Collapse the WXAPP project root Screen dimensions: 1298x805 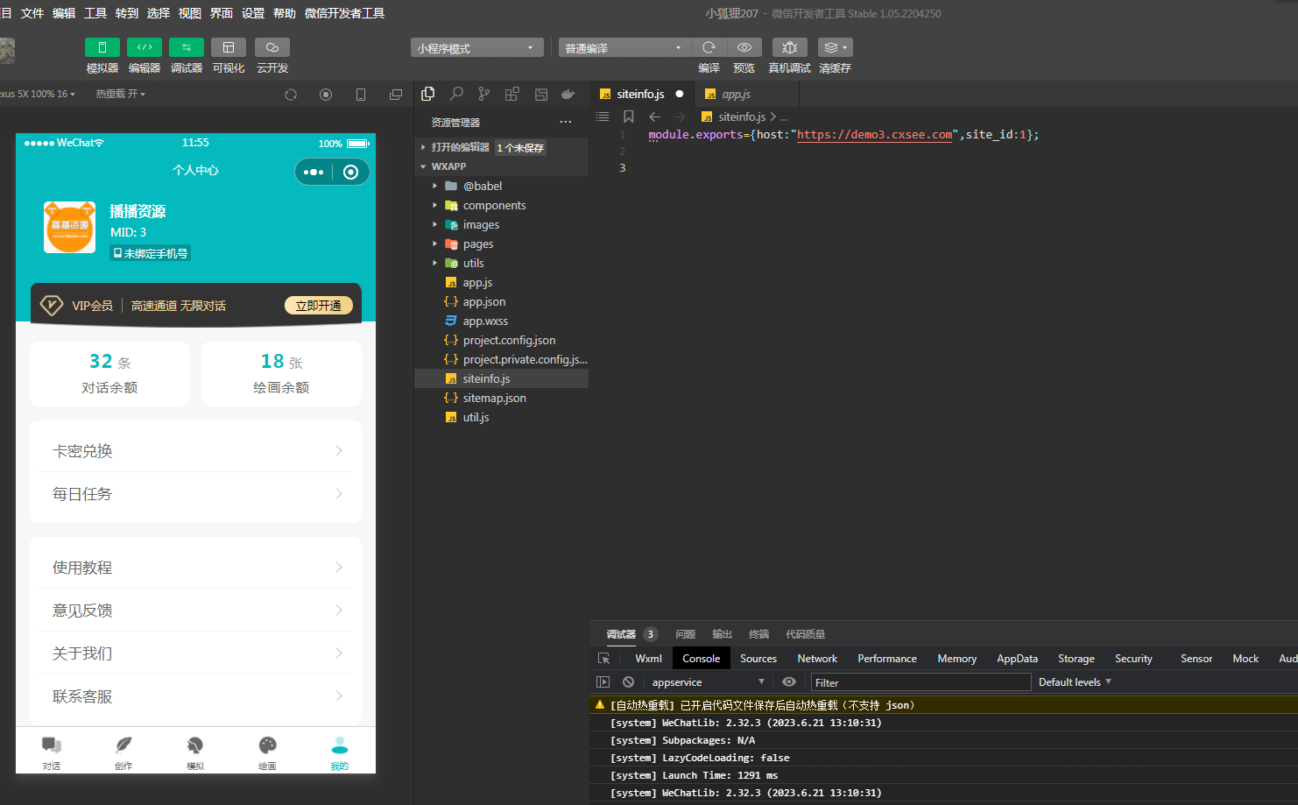pyautogui.click(x=502, y=166)
